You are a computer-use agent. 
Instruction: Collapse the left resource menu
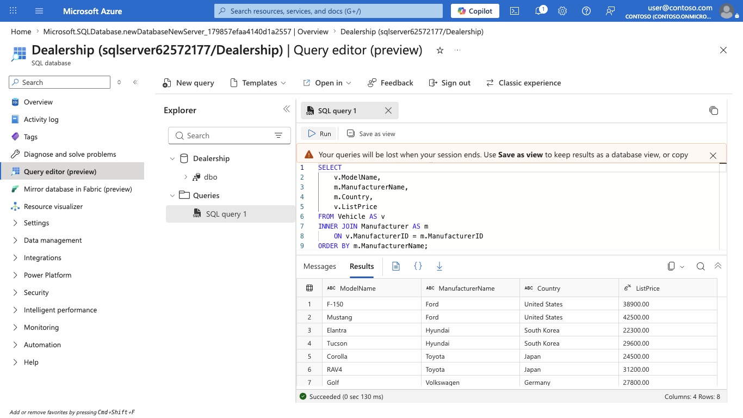tap(135, 82)
